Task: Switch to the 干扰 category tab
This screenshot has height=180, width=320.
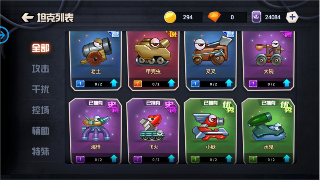Action: pos(41,89)
